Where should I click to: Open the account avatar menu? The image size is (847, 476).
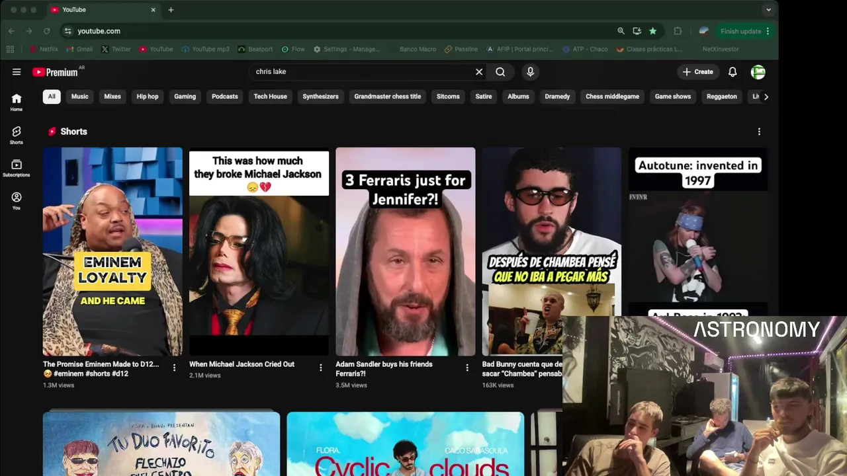[x=758, y=72]
